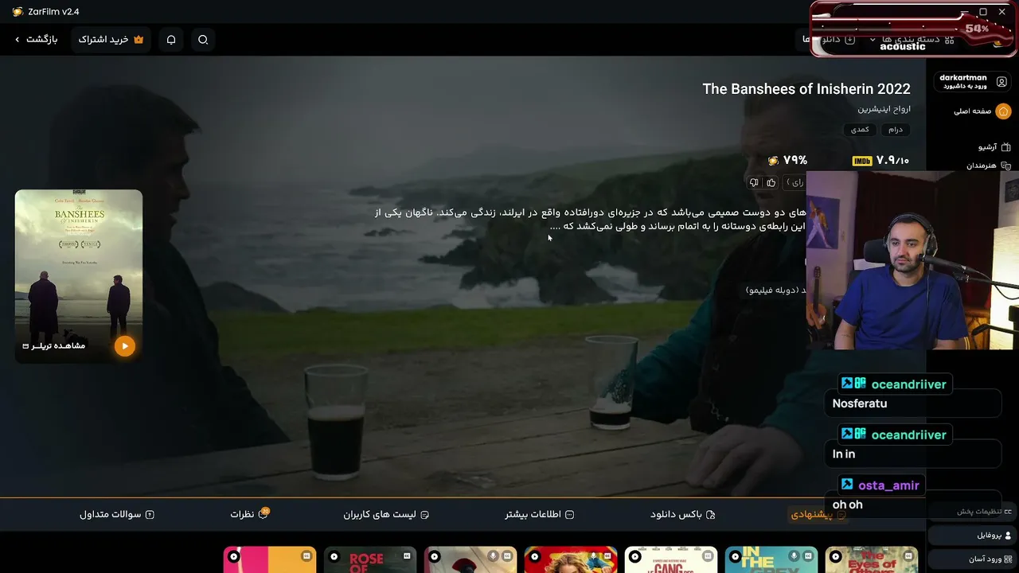The width and height of the screenshot is (1019, 573).
Task: Select the درام genre tag
Action: 896,130
